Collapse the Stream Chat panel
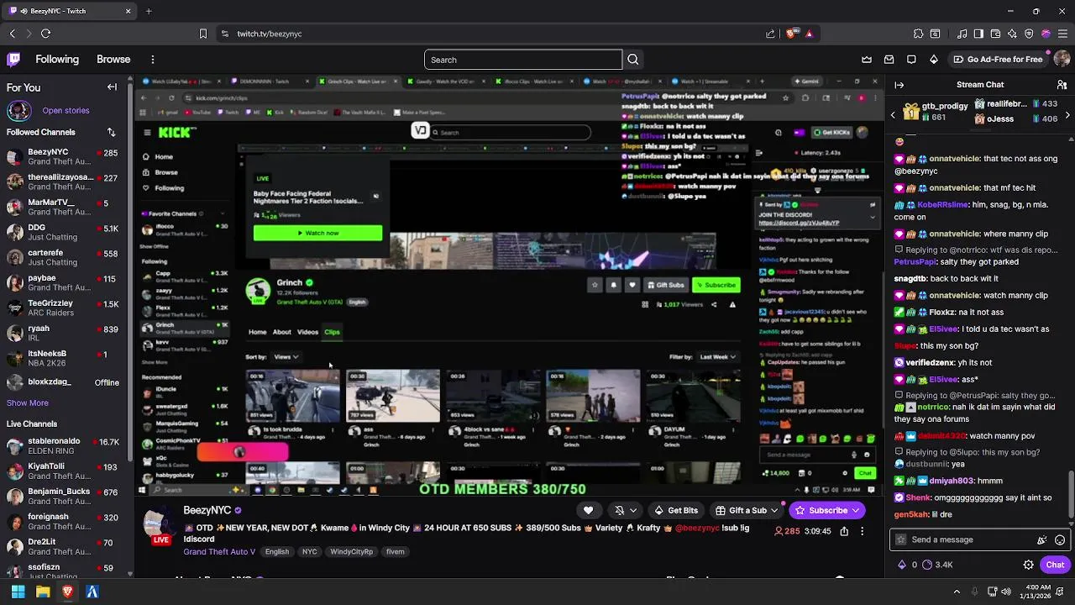 tap(899, 85)
